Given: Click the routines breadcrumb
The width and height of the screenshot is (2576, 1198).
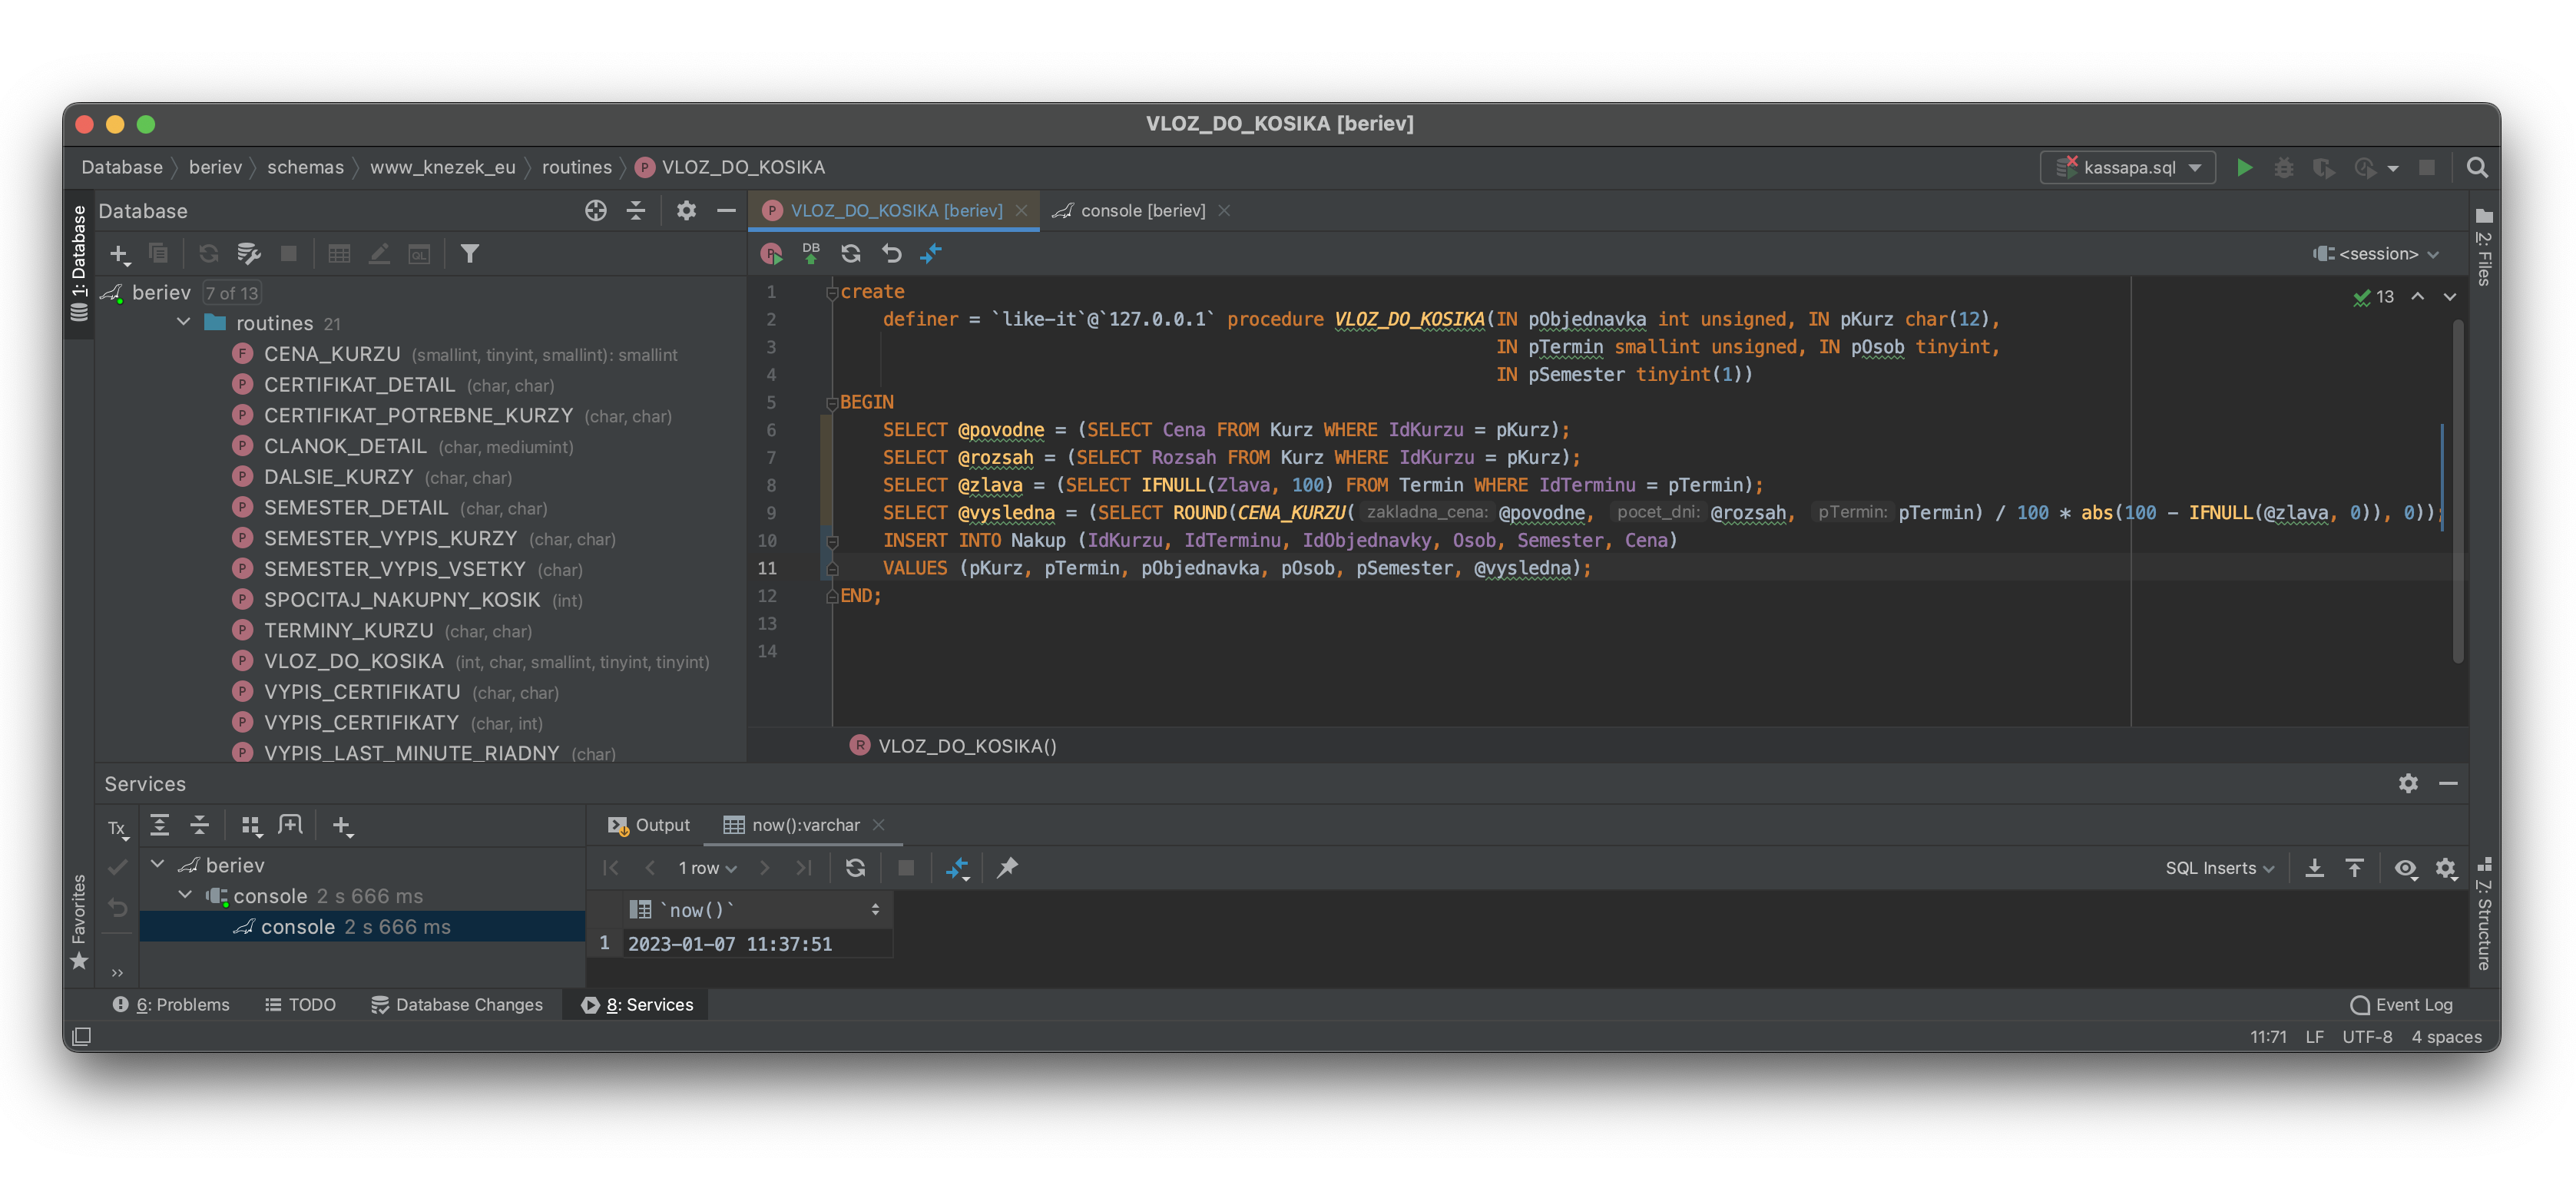Looking at the screenshot, I should pos(576,168).
